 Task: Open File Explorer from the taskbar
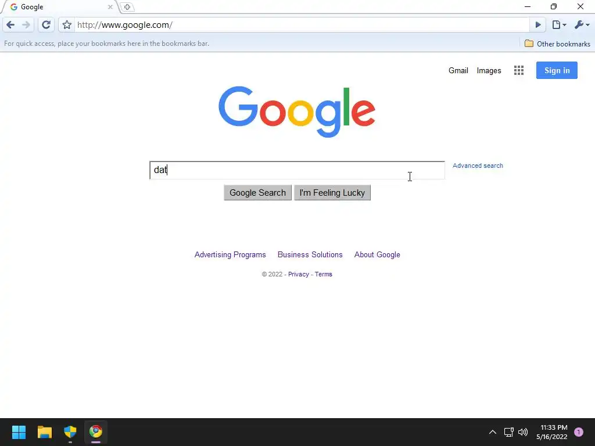(x=44, y=432)
